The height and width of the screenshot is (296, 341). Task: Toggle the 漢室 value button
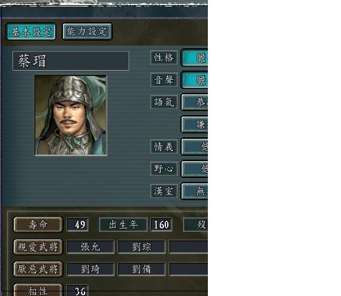pos(195,191)
